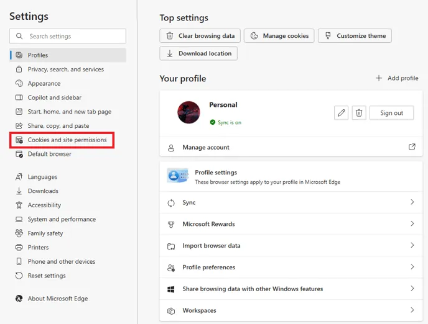Viewport: 428px width, 324px height.
Task: Click Download location button
Action: pyautogui.click(x=198, y=53)
